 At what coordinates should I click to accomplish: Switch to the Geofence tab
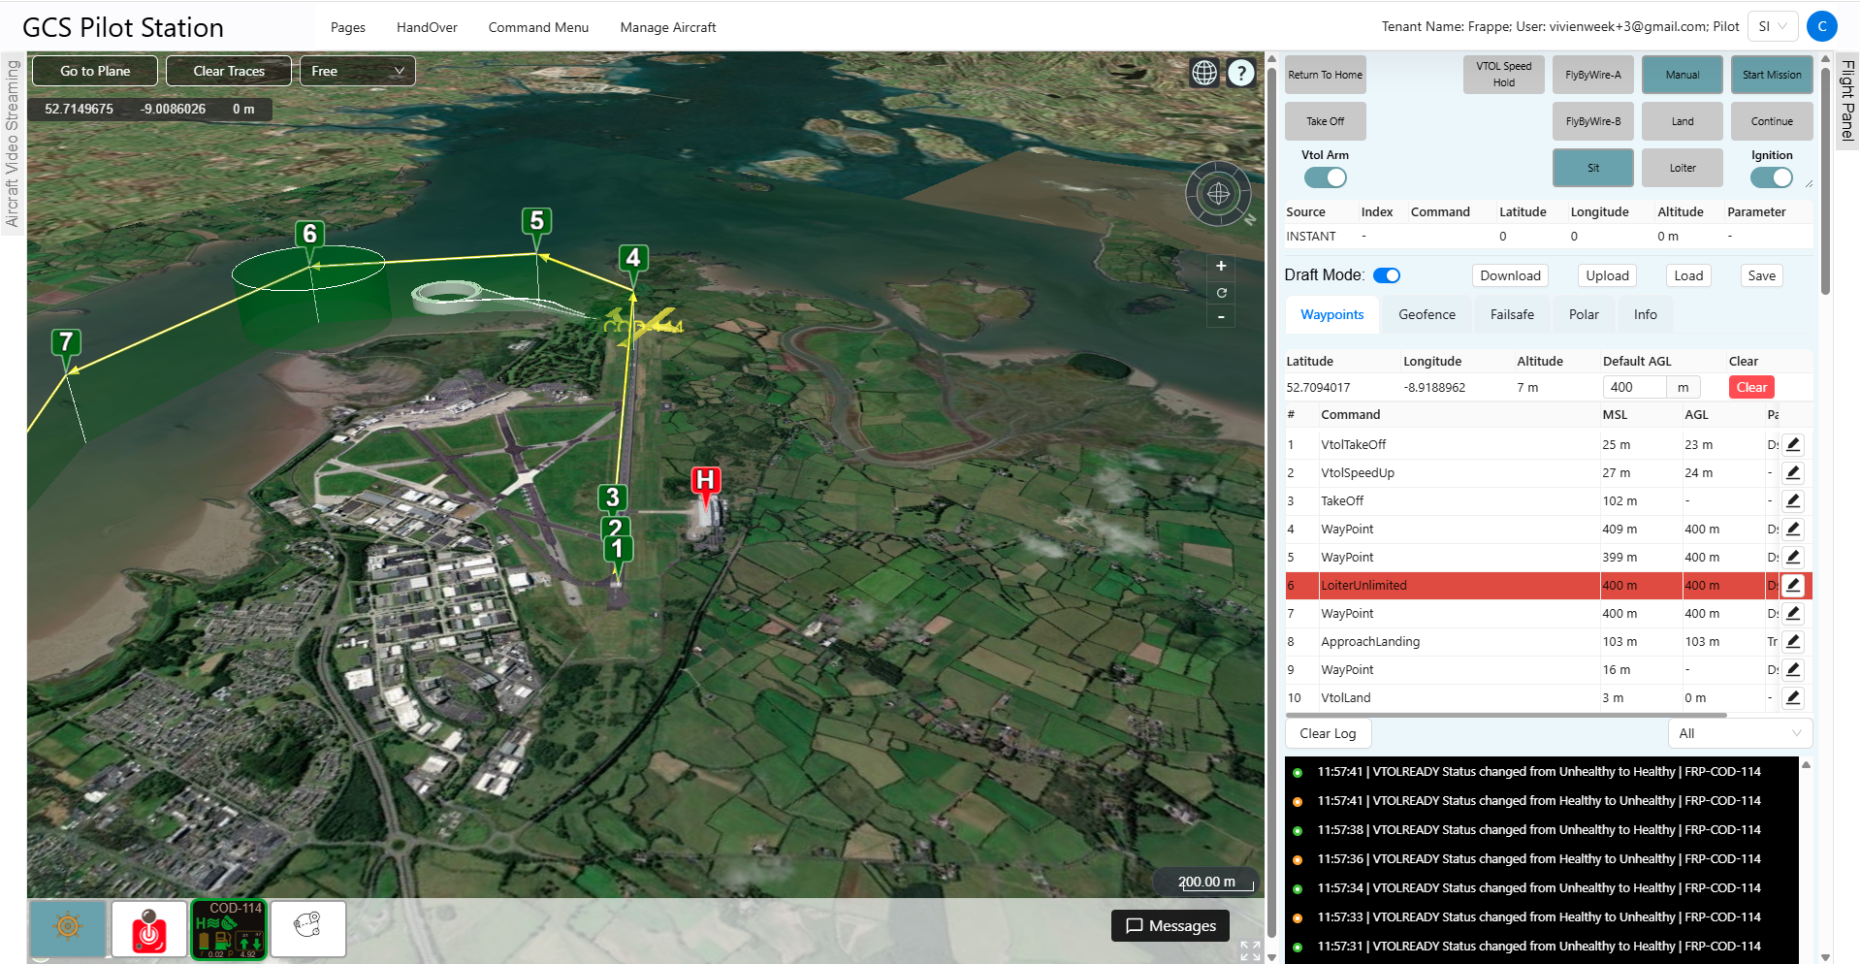(1427, 314)
